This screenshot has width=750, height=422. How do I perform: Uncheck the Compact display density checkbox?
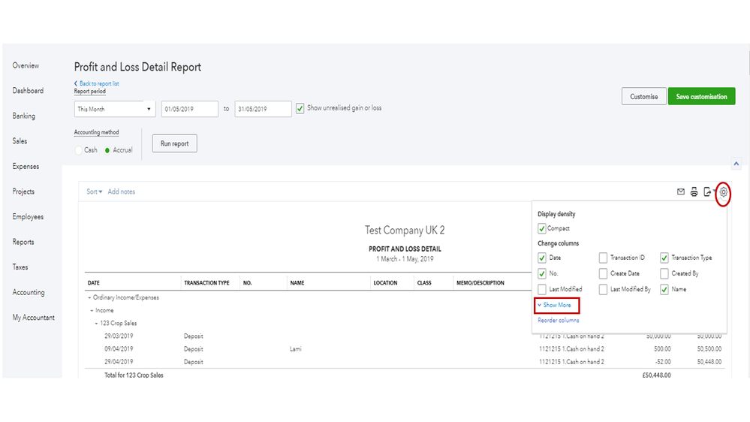tap(542, 228)
